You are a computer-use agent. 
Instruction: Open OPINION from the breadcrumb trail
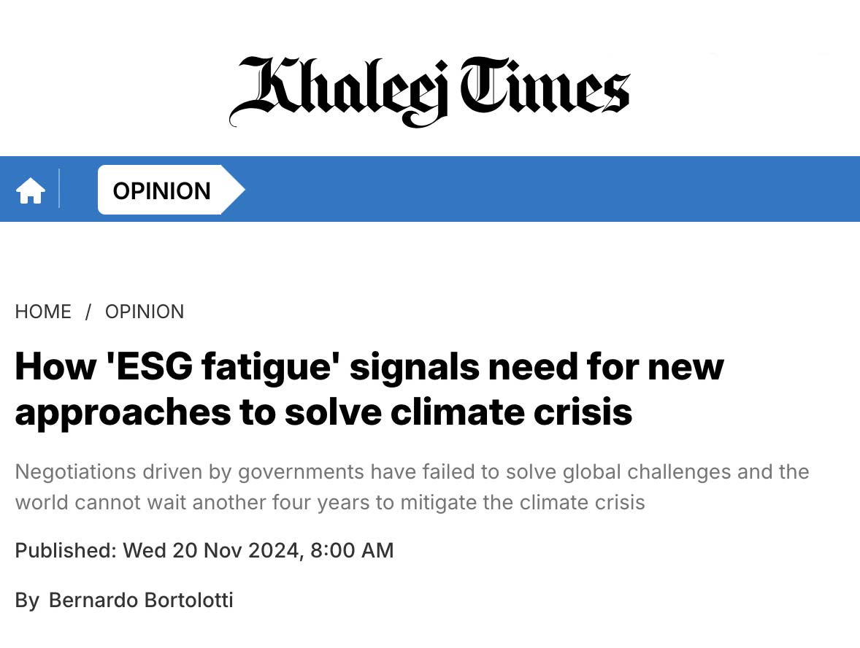145,312
